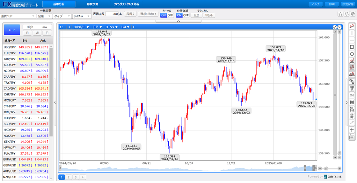Click the count tool icon
This screenshot has height=183, width=357.
pos(352,88)
